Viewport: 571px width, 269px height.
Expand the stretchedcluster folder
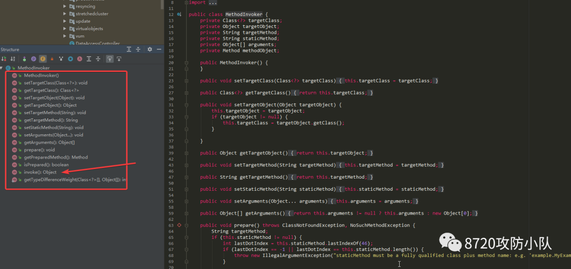point(65,14)
